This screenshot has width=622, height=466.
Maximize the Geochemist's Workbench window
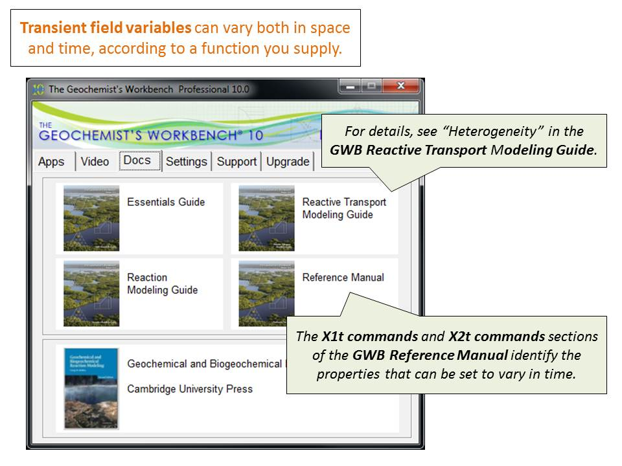(371, 86)
